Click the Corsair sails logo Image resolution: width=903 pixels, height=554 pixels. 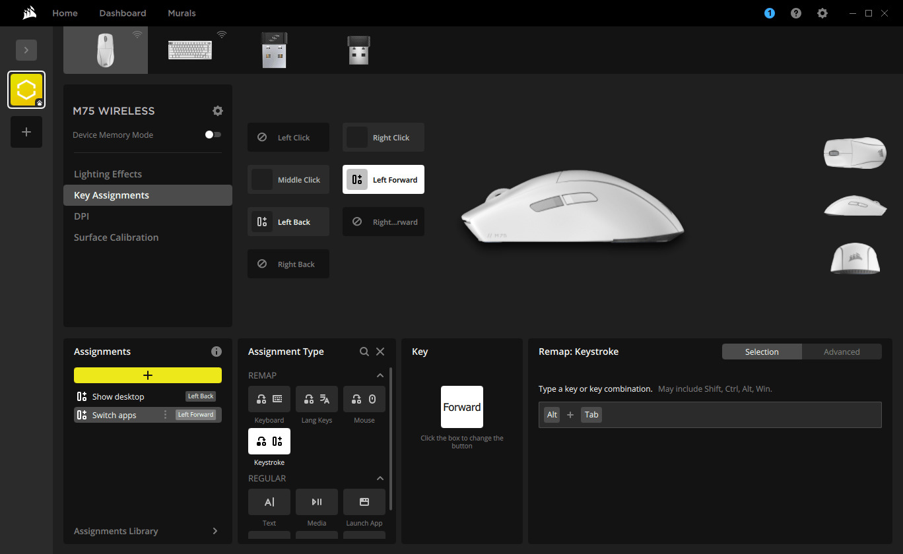[x=29, y=13]
